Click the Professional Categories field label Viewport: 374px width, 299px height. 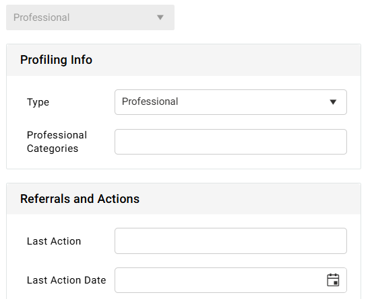[x=57, y=142]
